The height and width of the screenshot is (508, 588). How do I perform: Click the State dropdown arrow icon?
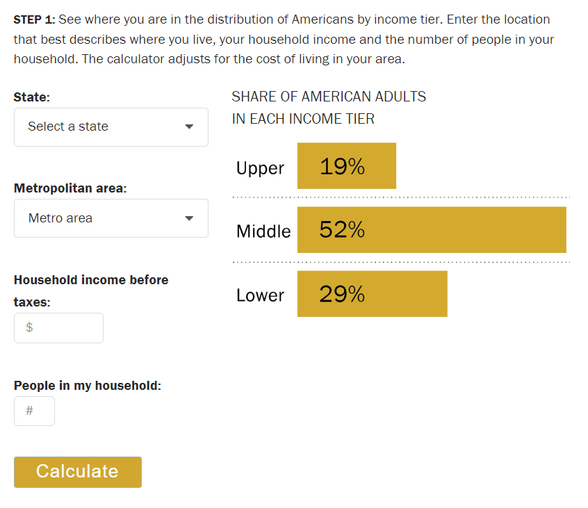point(189,127)
